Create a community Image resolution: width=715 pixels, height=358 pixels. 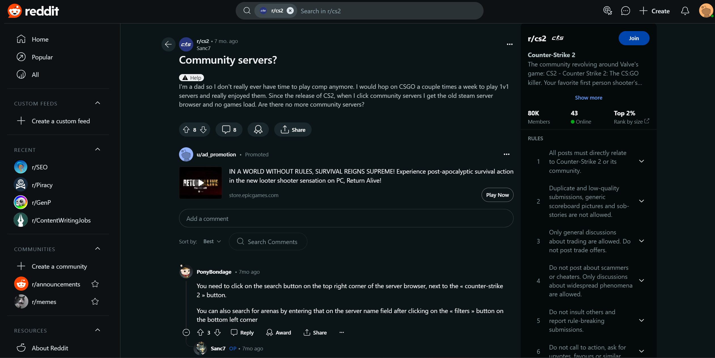click(58, 266)
